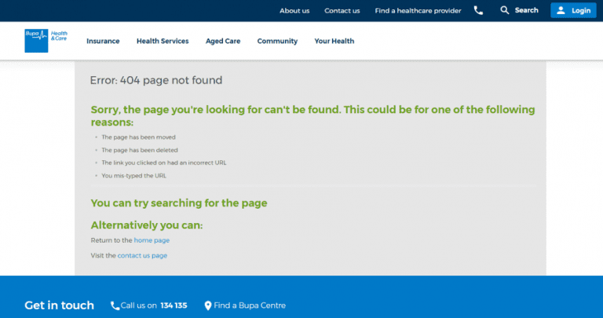Open the Community menu

point(277,41)
